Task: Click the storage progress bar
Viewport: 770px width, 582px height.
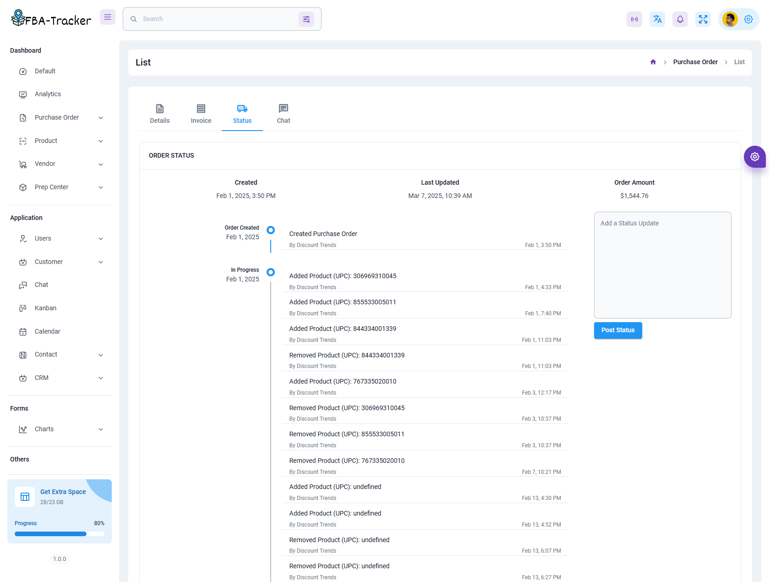Action: pyautogui.click(x=60, y=534)
